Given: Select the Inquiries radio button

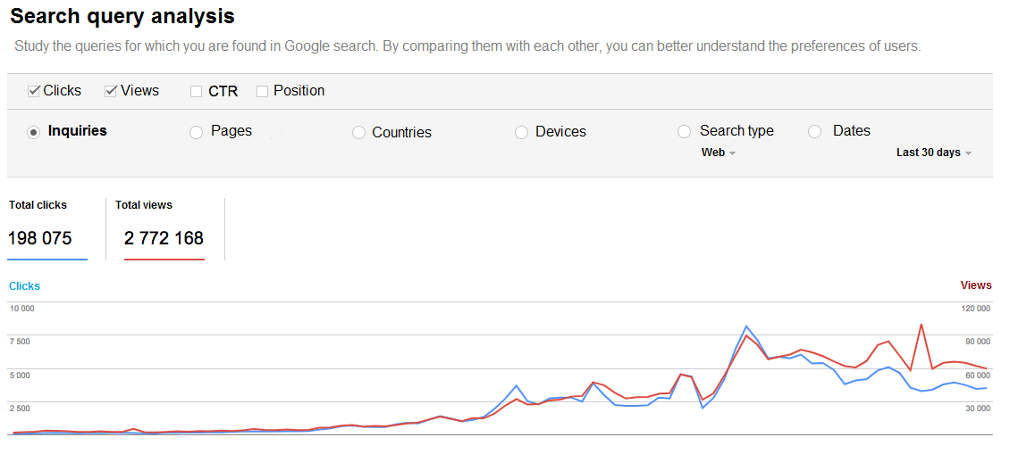Looking at the screenshot, I should 34,132.
